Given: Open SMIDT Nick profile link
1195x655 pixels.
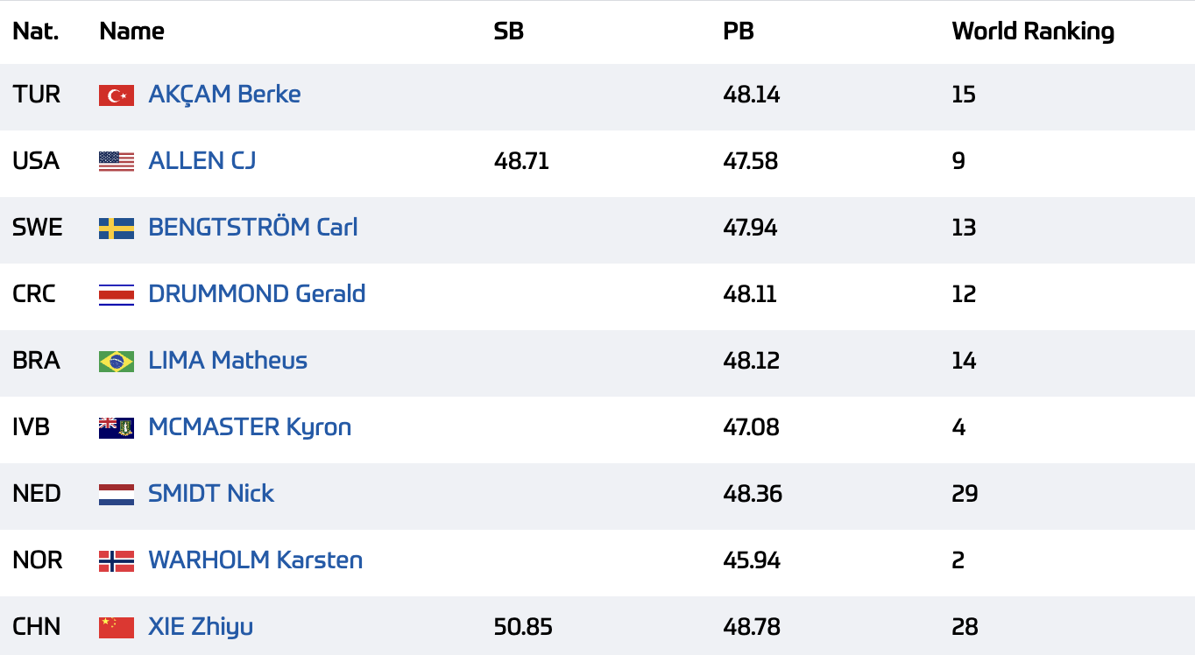Looking at the screenshot, I should click(211, 494).
